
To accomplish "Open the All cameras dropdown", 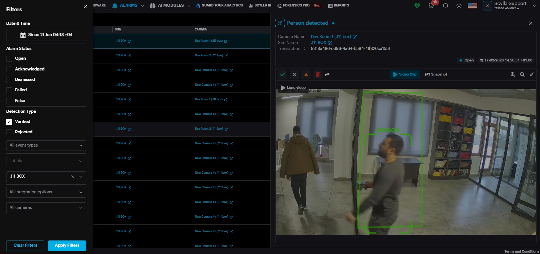I will pos(46,208).
